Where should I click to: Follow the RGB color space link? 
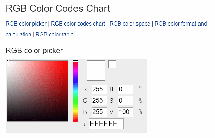[x=130, y=24]
